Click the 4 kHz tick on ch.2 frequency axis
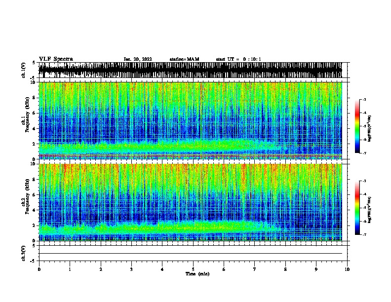 (x=34, y=210)
